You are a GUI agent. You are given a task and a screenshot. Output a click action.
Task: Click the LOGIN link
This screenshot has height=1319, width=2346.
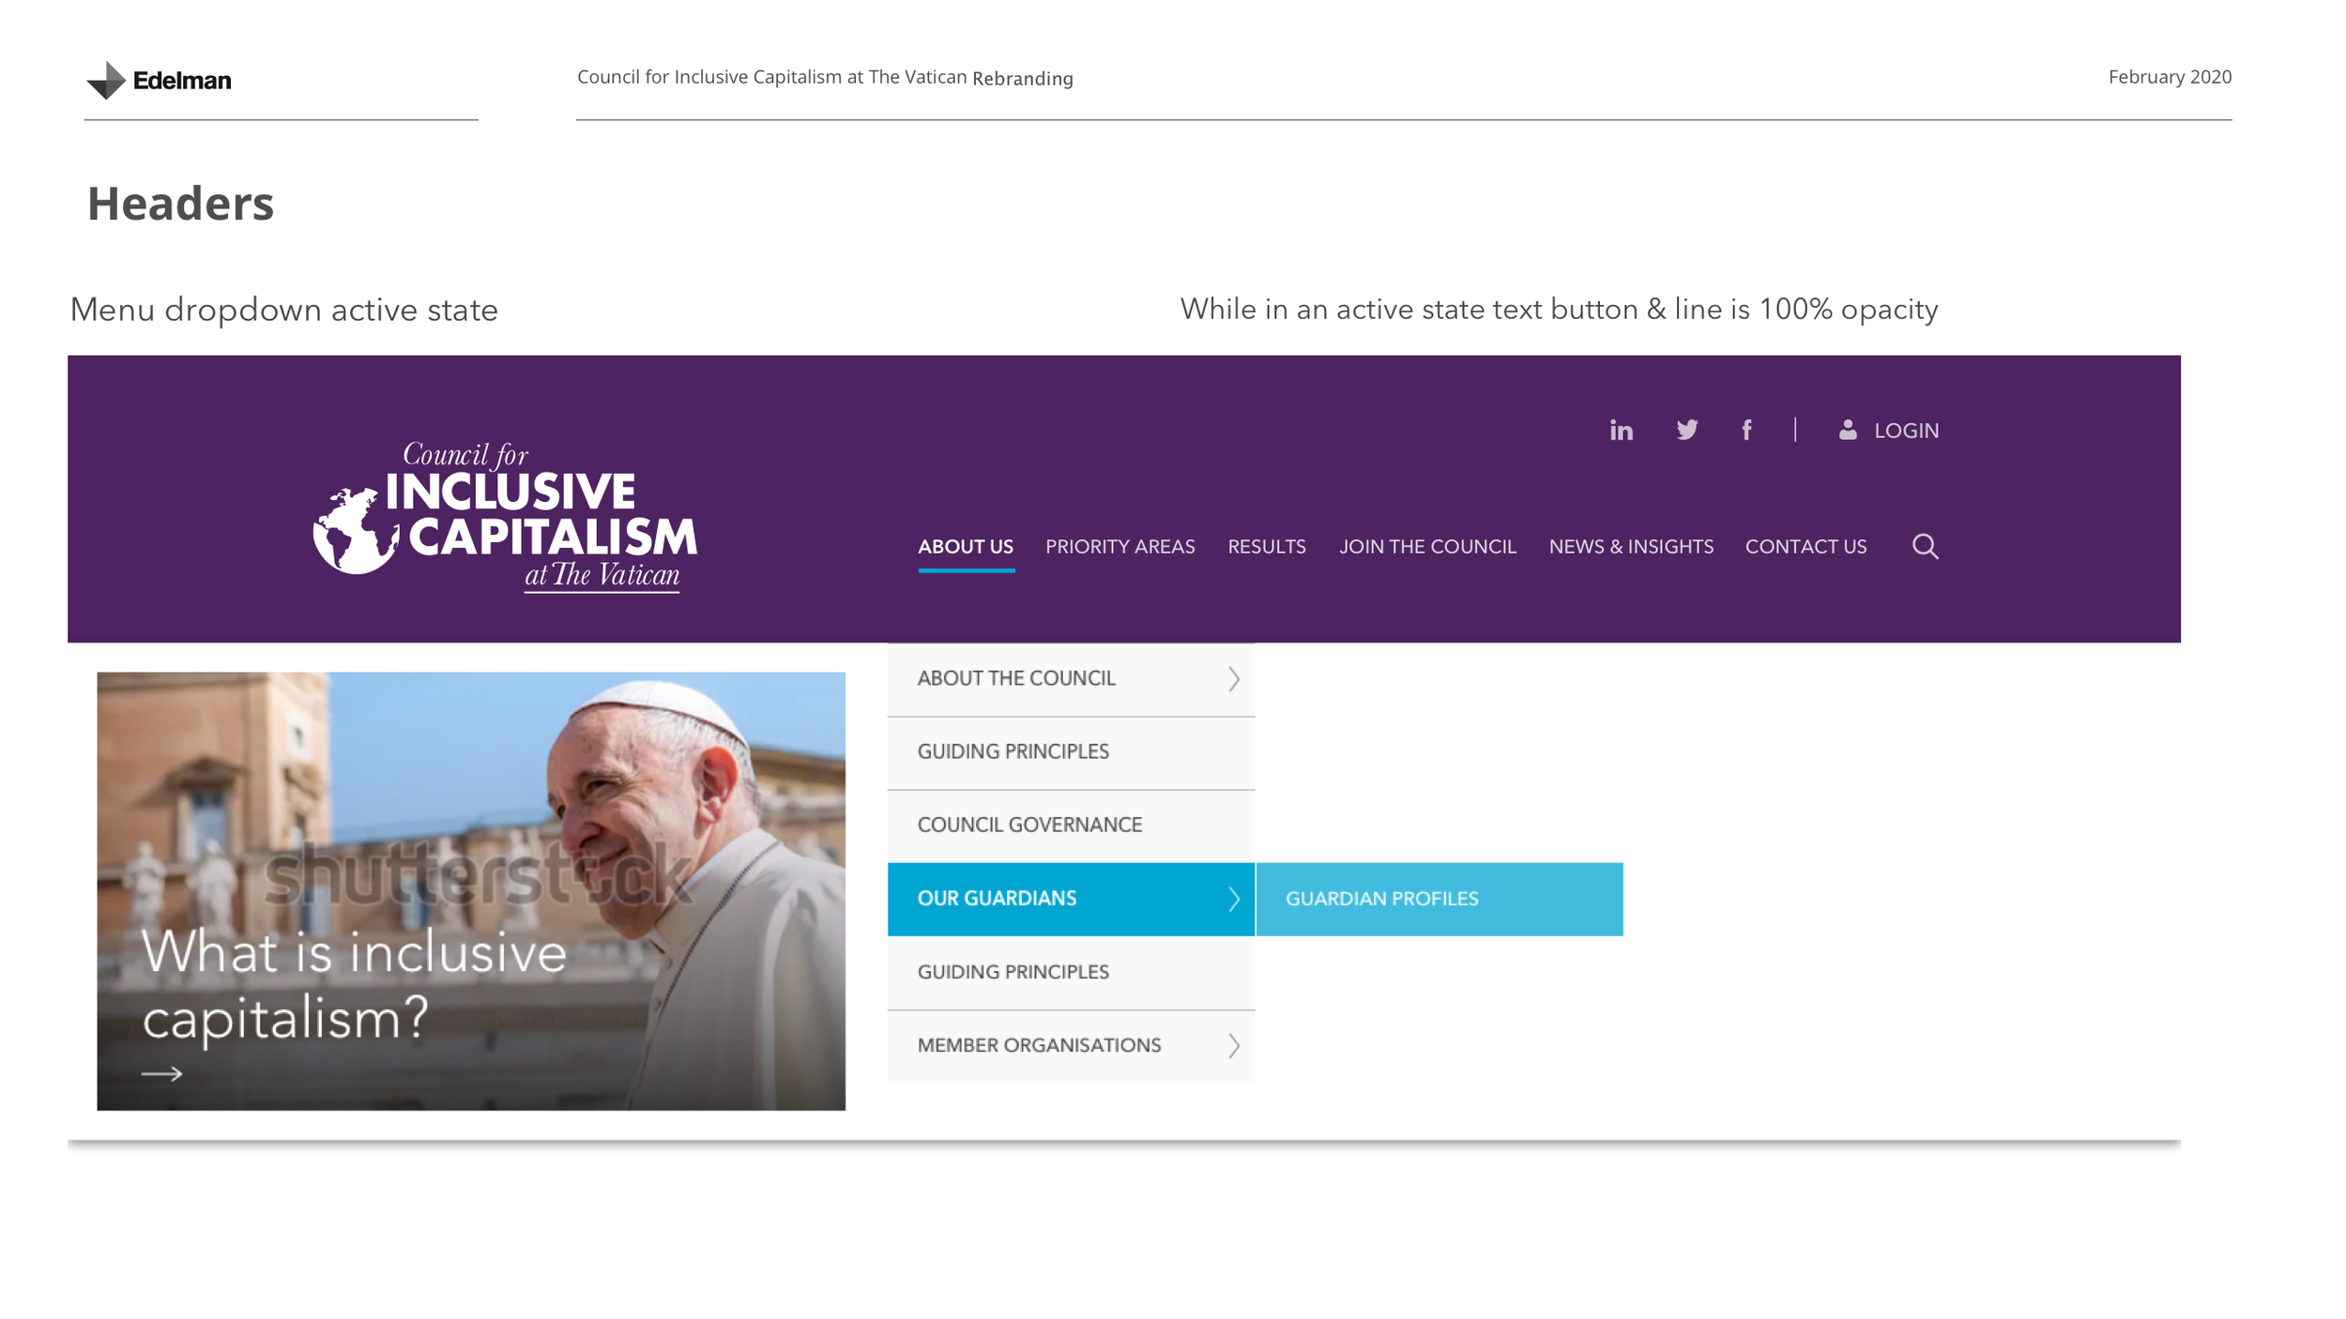tap(1906, 431)
